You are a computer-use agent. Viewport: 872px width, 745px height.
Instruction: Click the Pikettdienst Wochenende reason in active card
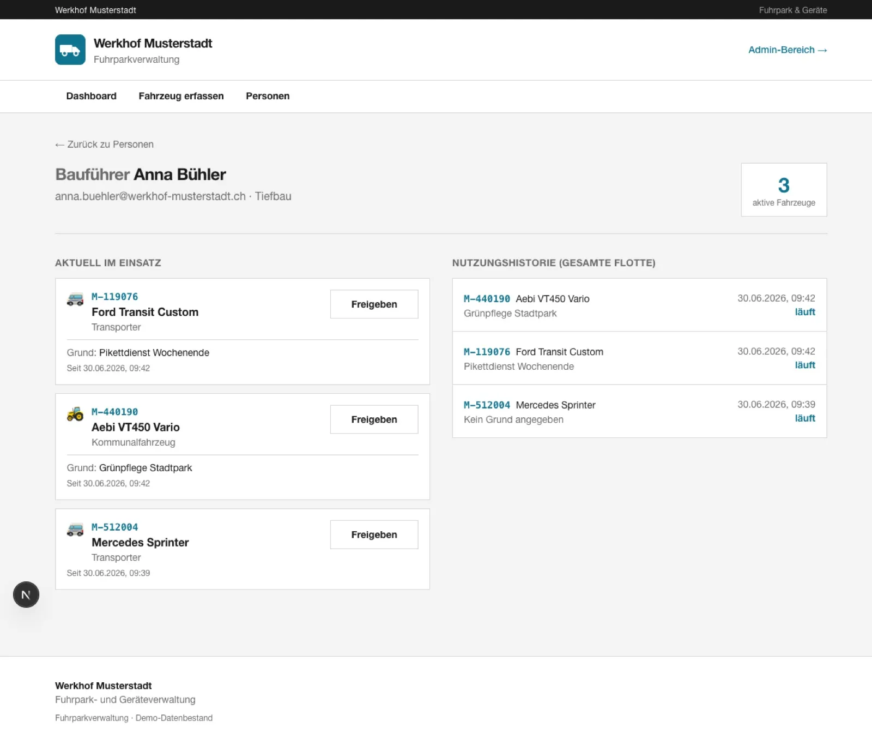pos(154,353)
